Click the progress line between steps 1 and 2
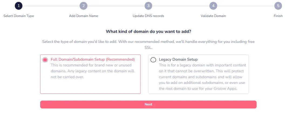Screen dimensions: 286x113 tap(51, 6)
